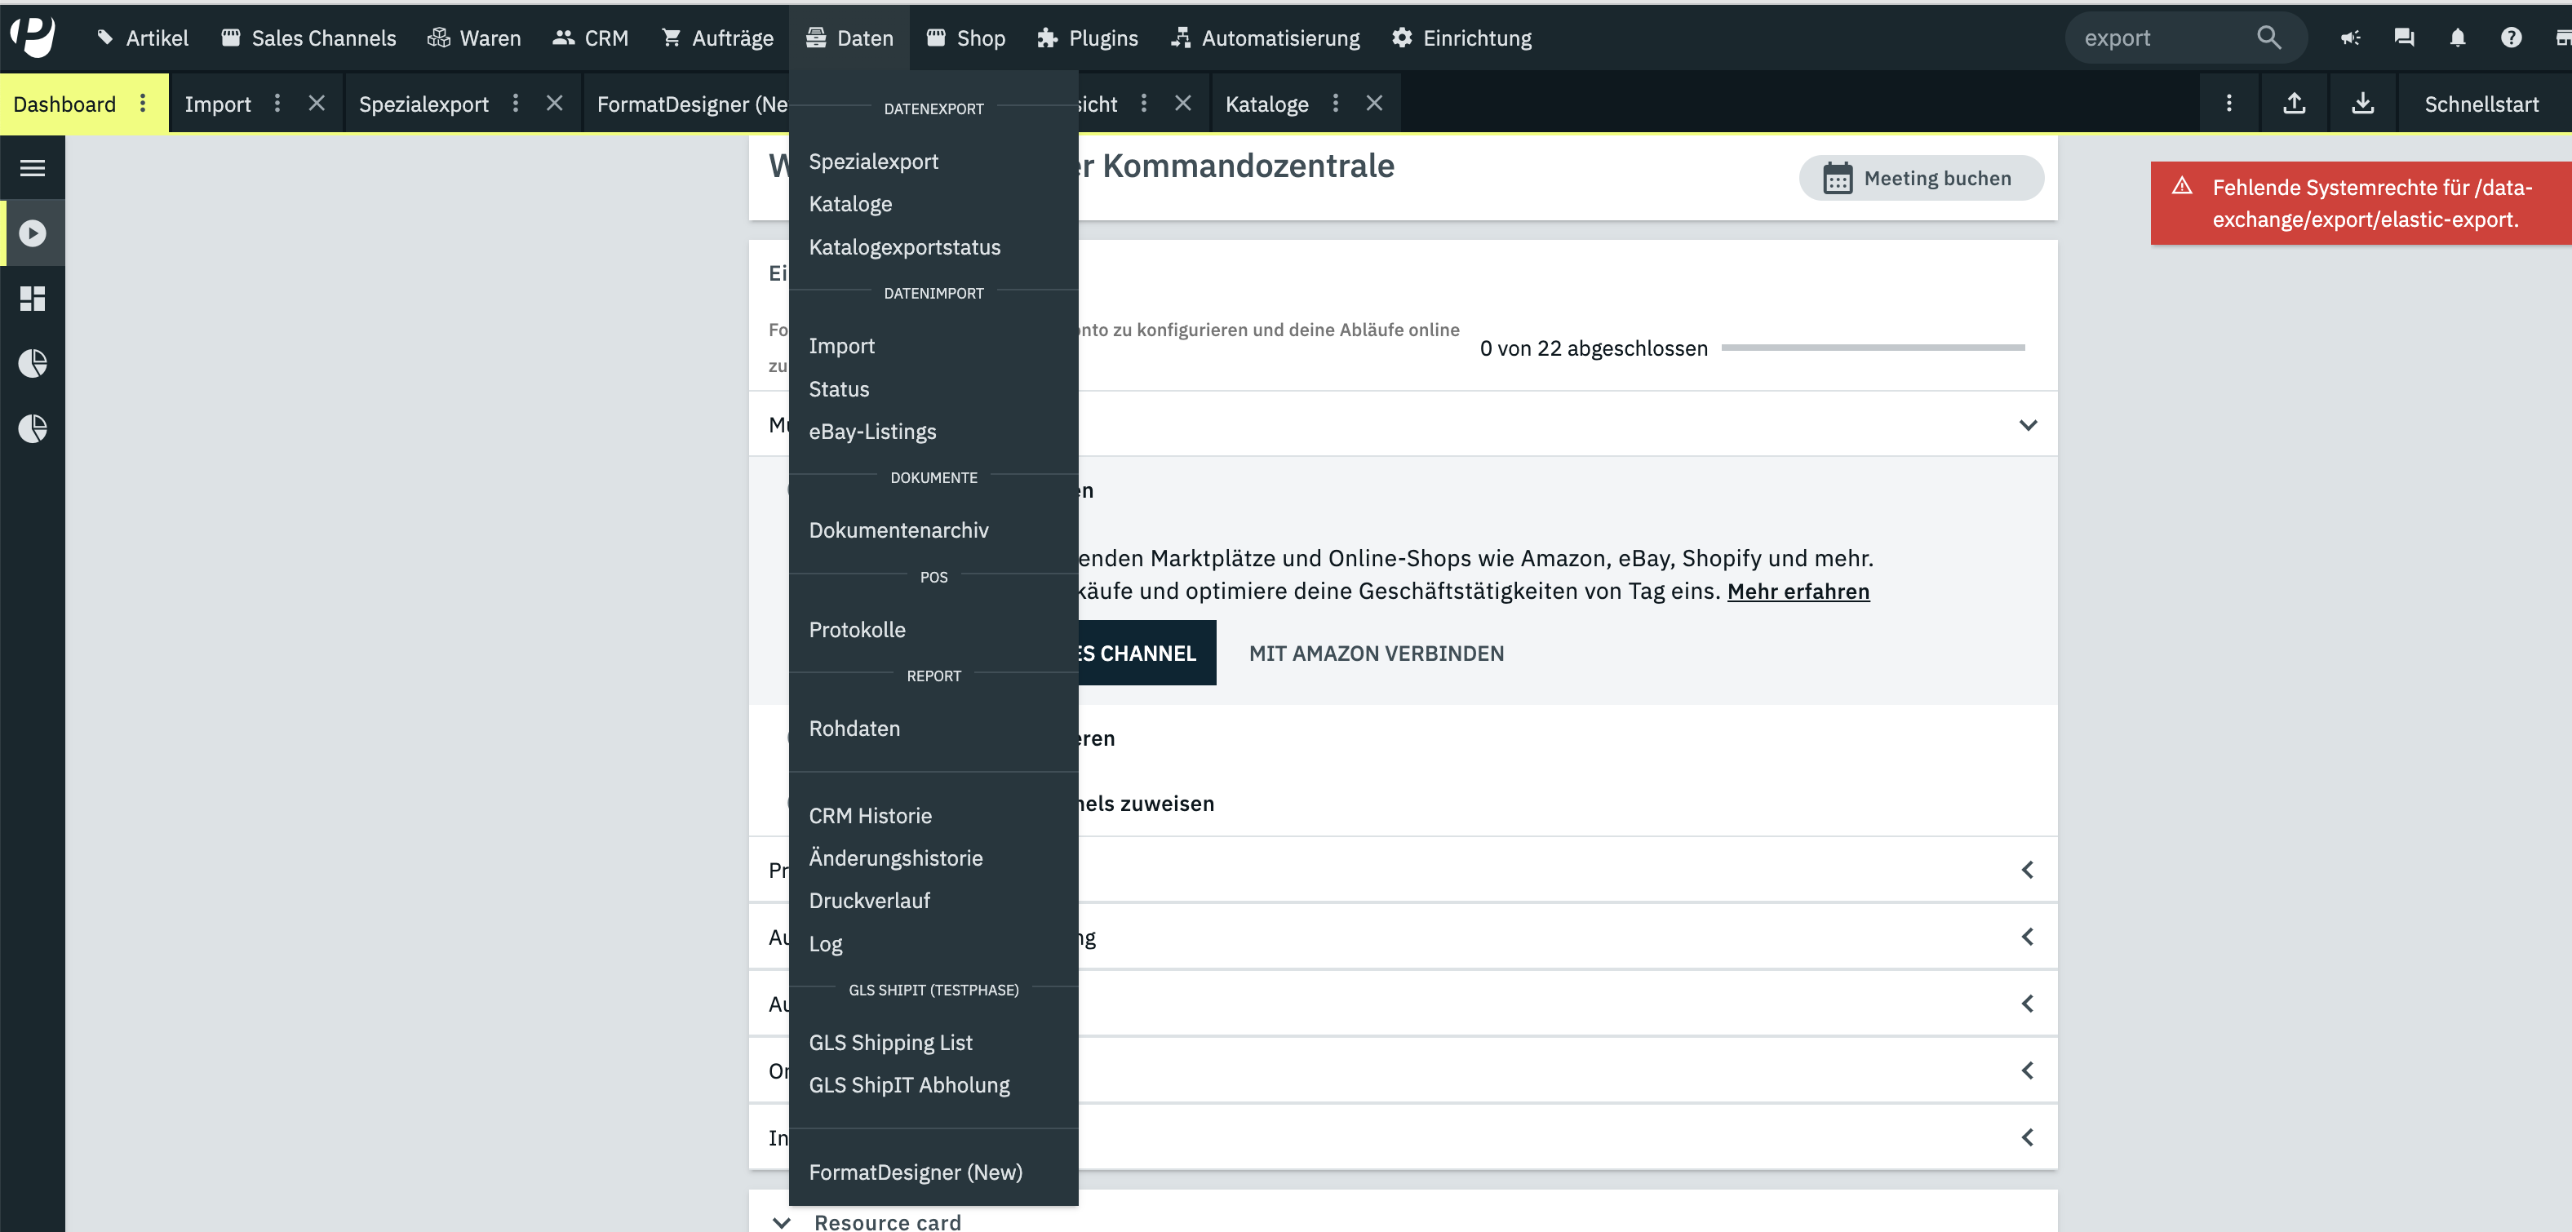The height and width of the screenshot is (1232, 2572).
Task: Open FormatDesigner (New) menu entry
Action: (915, 1172)
